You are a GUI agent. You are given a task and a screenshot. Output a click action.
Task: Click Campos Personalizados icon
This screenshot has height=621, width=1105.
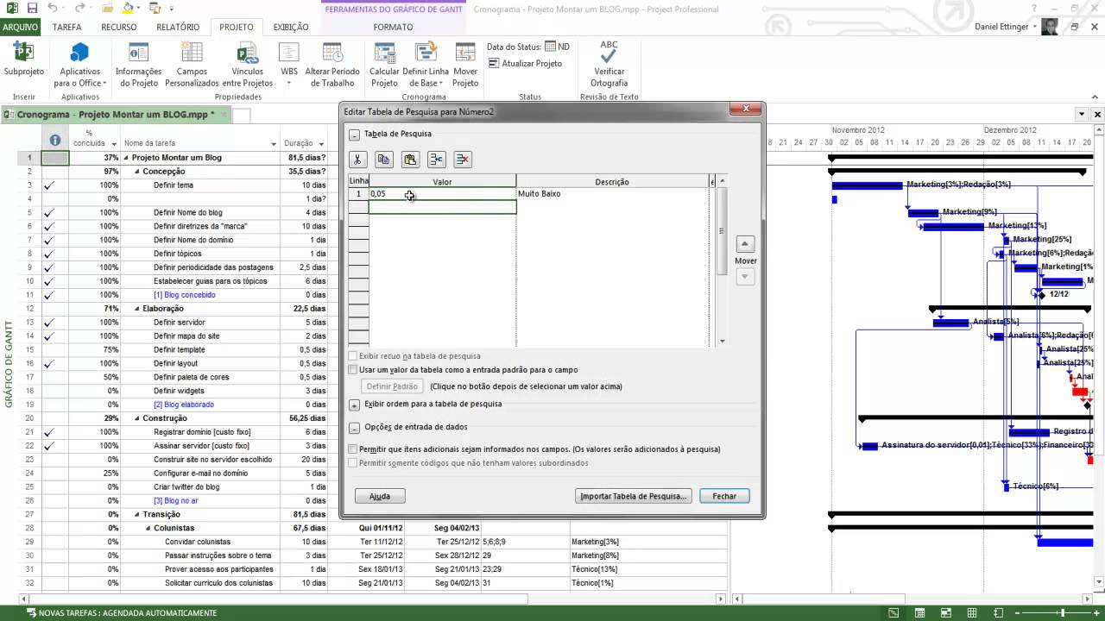coord(192,53)
